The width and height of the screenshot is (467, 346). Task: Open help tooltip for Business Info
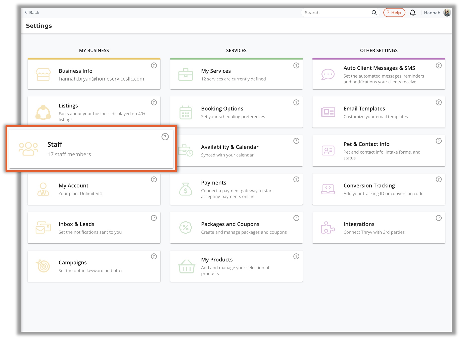click(154, 66)
